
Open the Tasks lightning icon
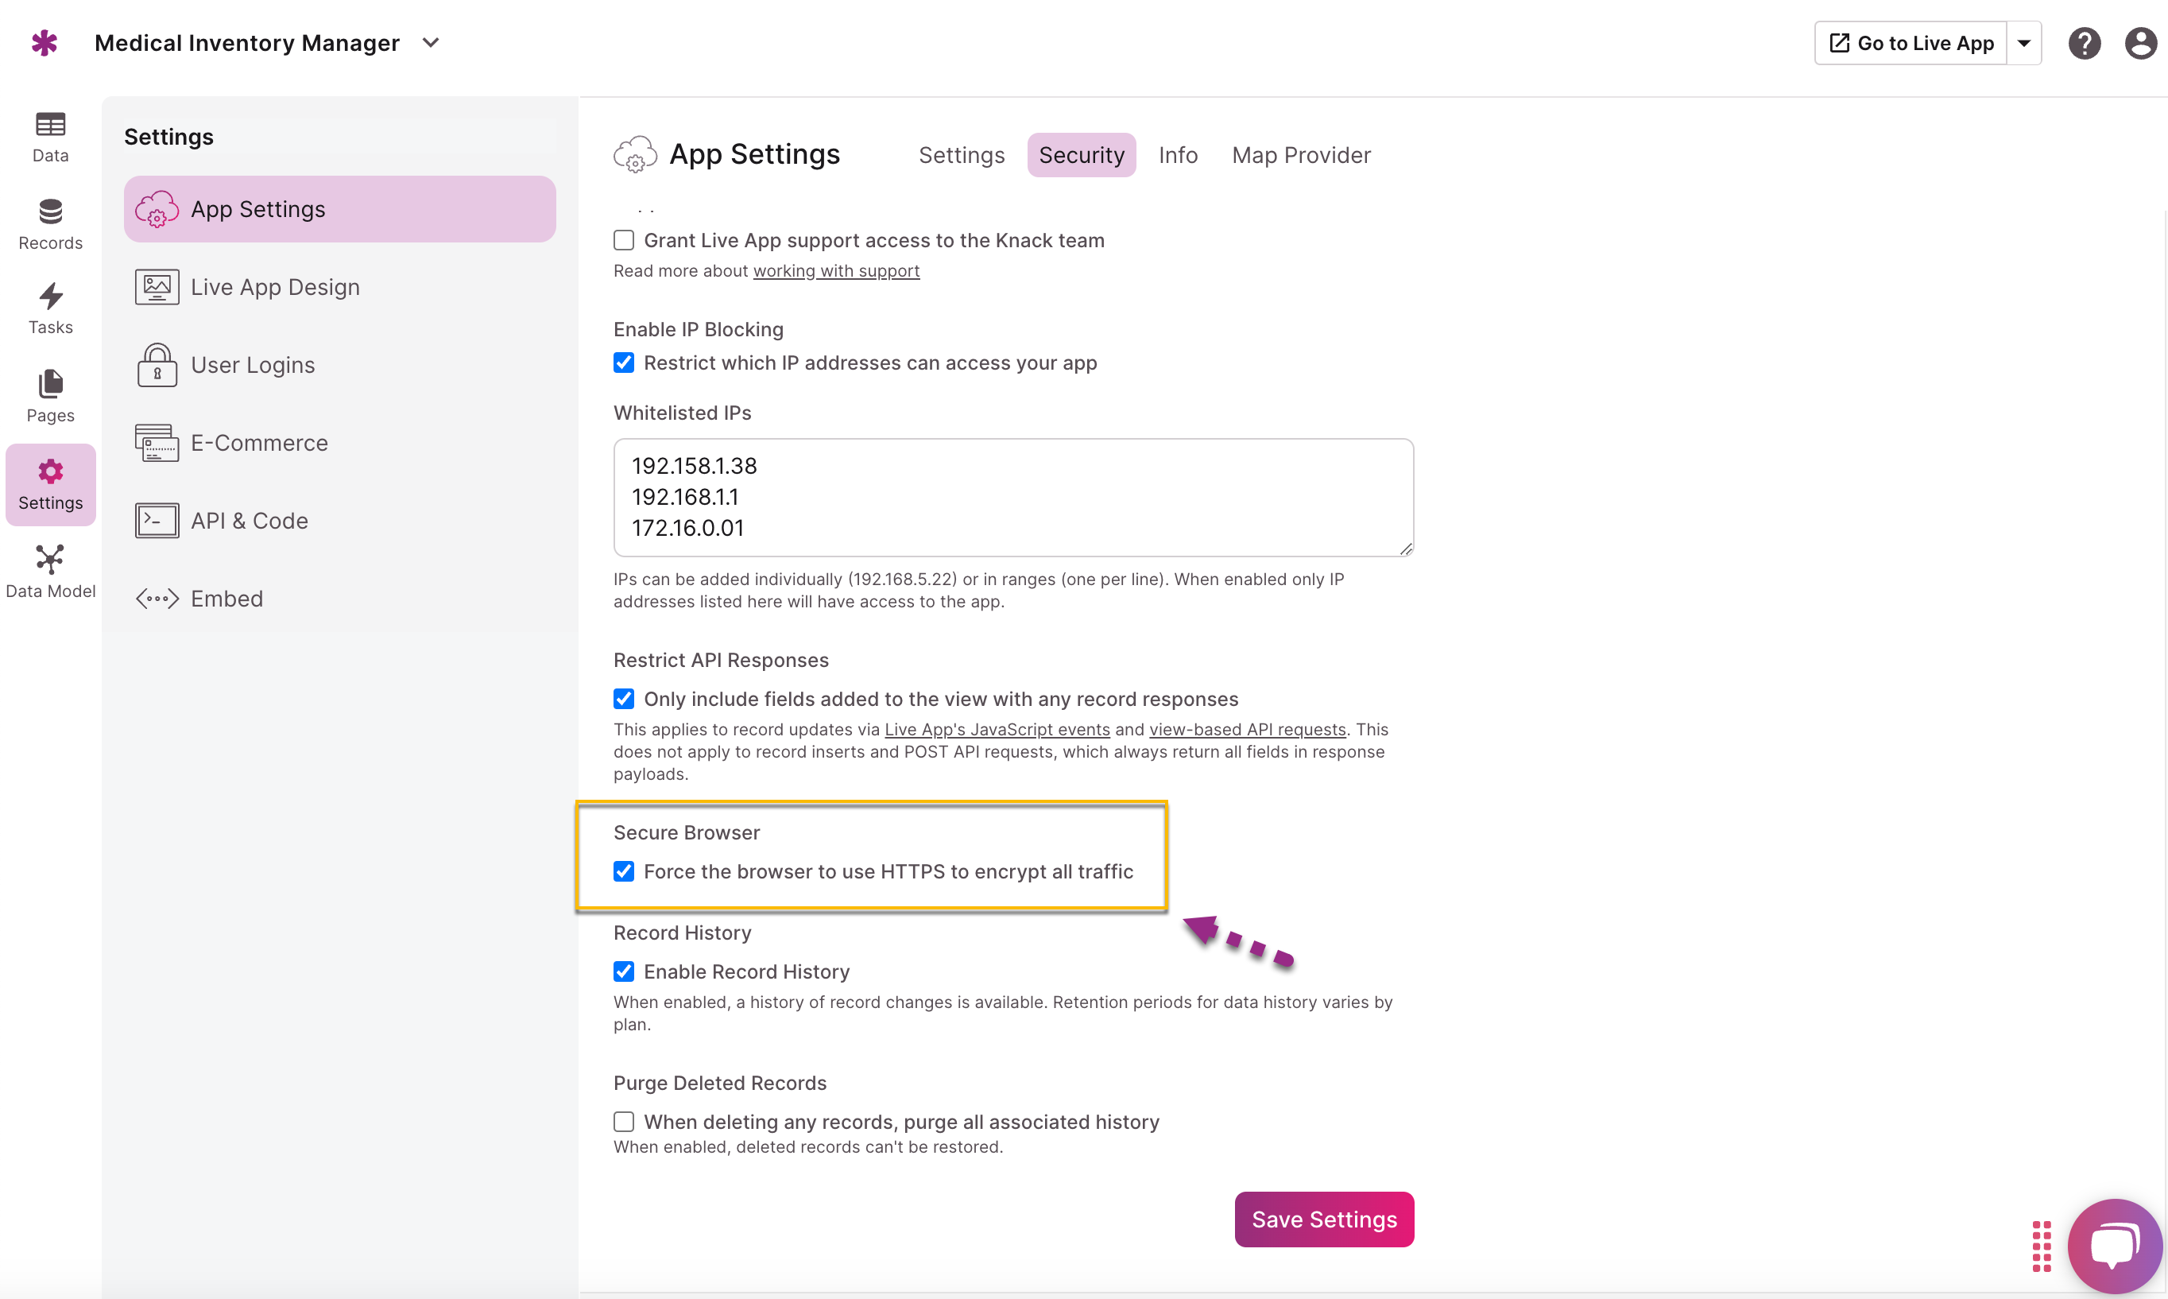click(50, 296)
